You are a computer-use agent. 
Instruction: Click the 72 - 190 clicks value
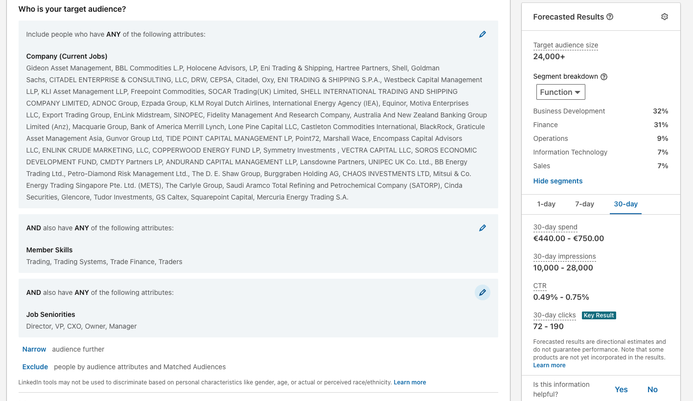(x=549, y=327)
